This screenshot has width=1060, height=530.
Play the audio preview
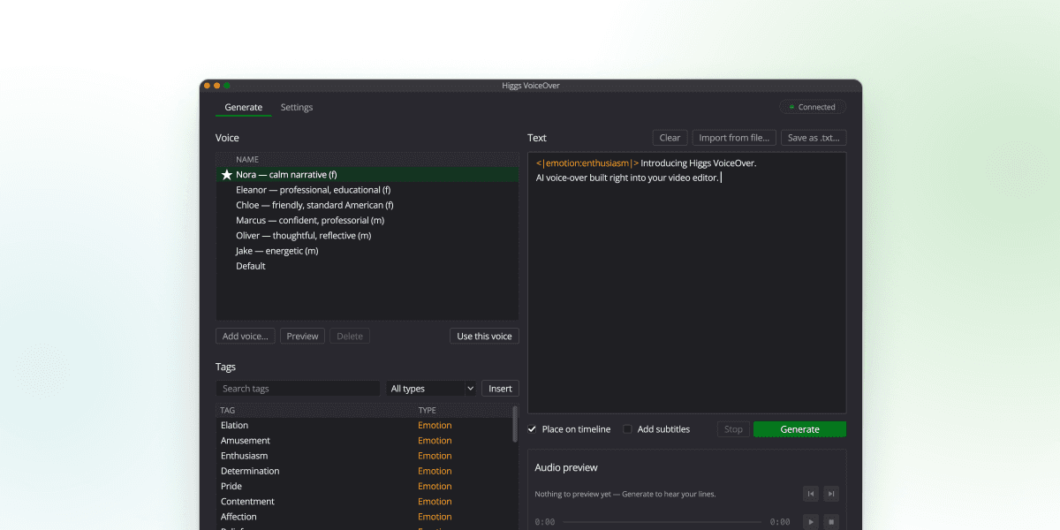[811, 521]
